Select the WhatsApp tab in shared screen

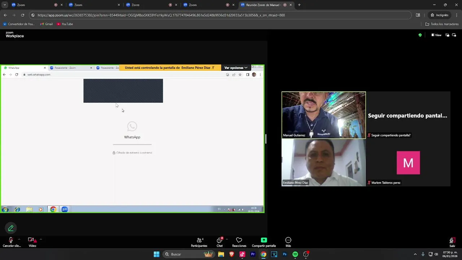25,68
